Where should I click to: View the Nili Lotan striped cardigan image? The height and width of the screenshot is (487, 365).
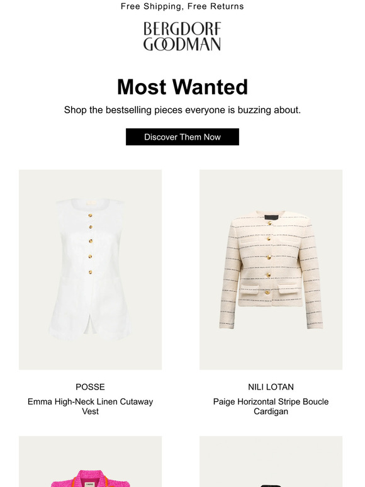click(271, 269)
